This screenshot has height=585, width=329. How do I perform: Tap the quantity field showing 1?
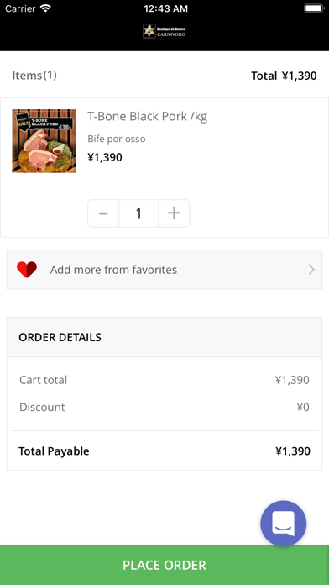tap(138, 213)
